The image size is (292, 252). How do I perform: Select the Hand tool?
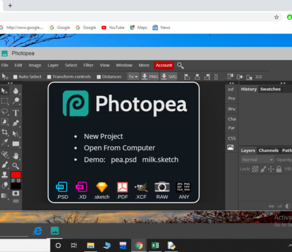[x=16, y=156]
